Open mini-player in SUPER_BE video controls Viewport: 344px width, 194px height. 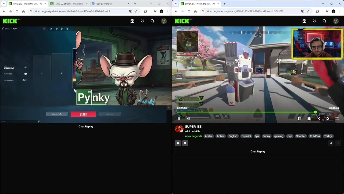coord(300,119)
